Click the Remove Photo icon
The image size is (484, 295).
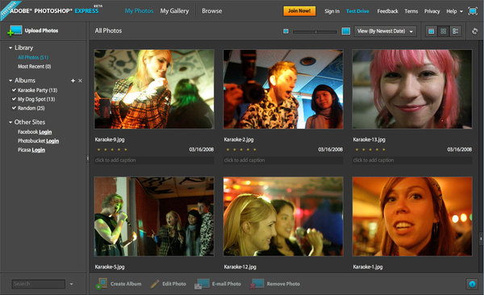(x=257, y=284)
